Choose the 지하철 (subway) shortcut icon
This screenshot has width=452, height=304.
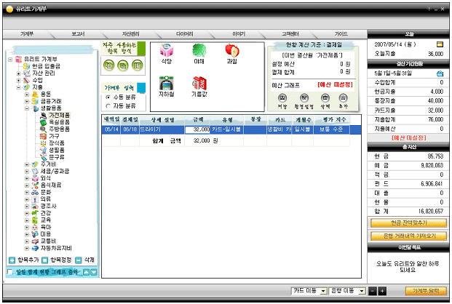[167, 84]
